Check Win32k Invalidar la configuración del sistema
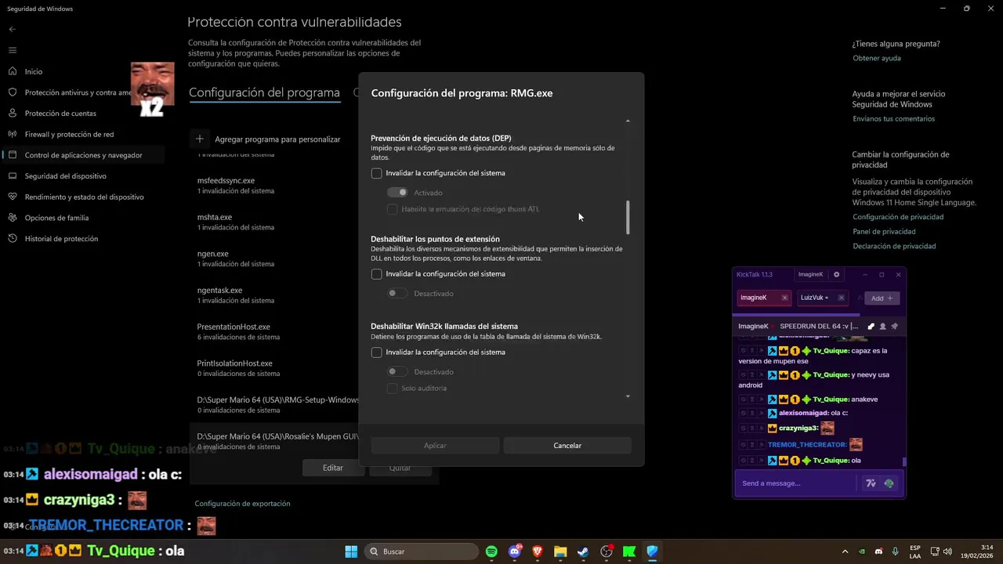This screenshot has width=1003, height=564. tap(377, 352)
